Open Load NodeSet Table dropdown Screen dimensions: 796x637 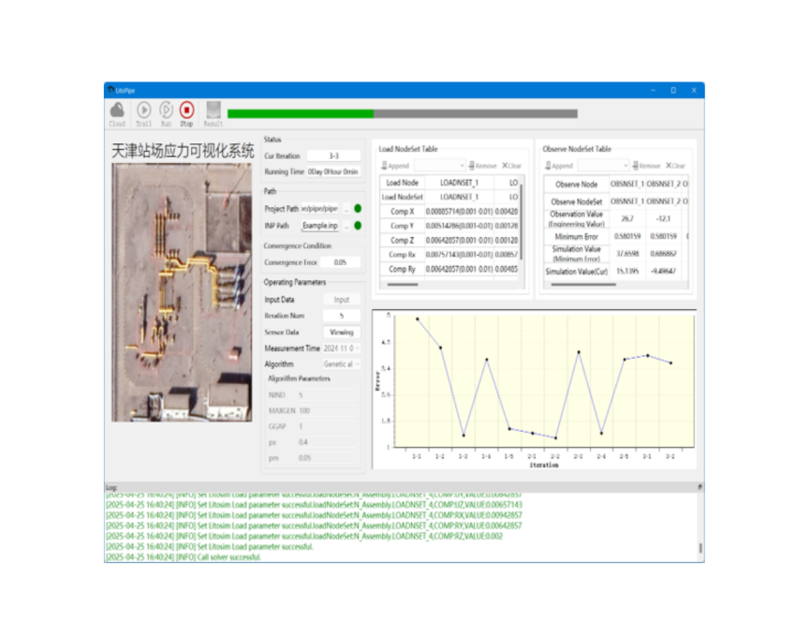[x=439, y=166]
